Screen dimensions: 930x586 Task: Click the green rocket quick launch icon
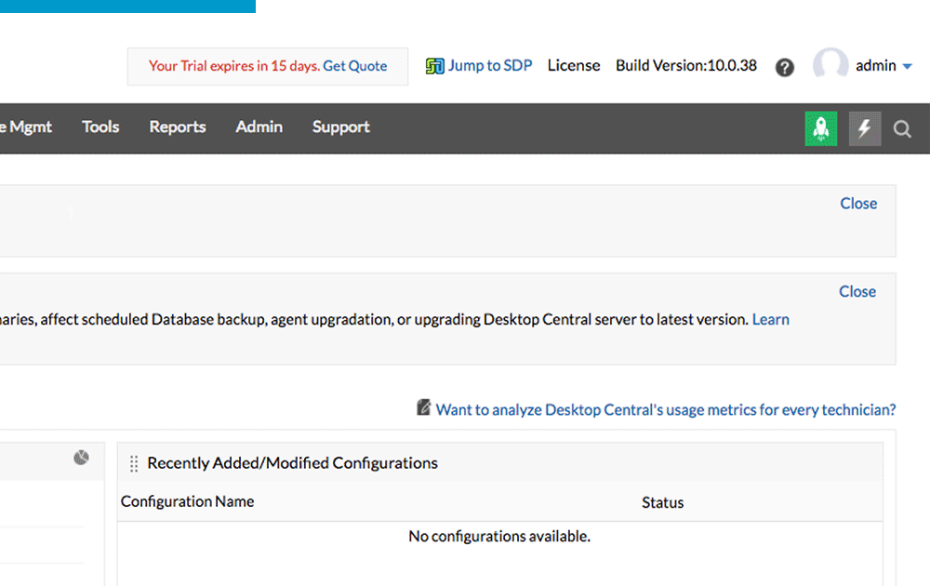(820, 128)
